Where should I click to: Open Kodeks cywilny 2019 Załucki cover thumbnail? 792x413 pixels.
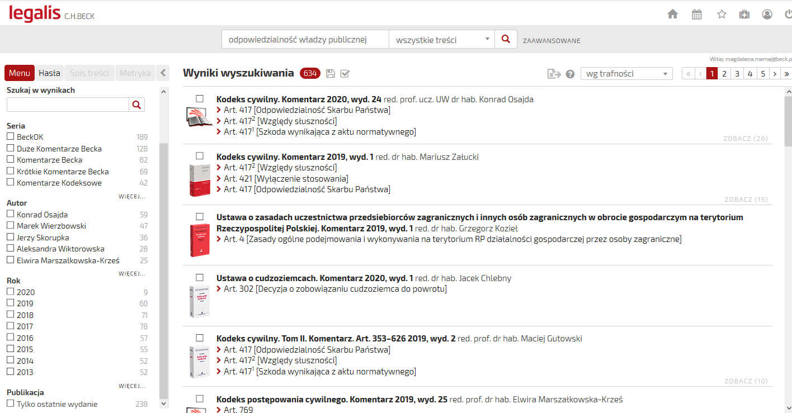click(200, 180)
